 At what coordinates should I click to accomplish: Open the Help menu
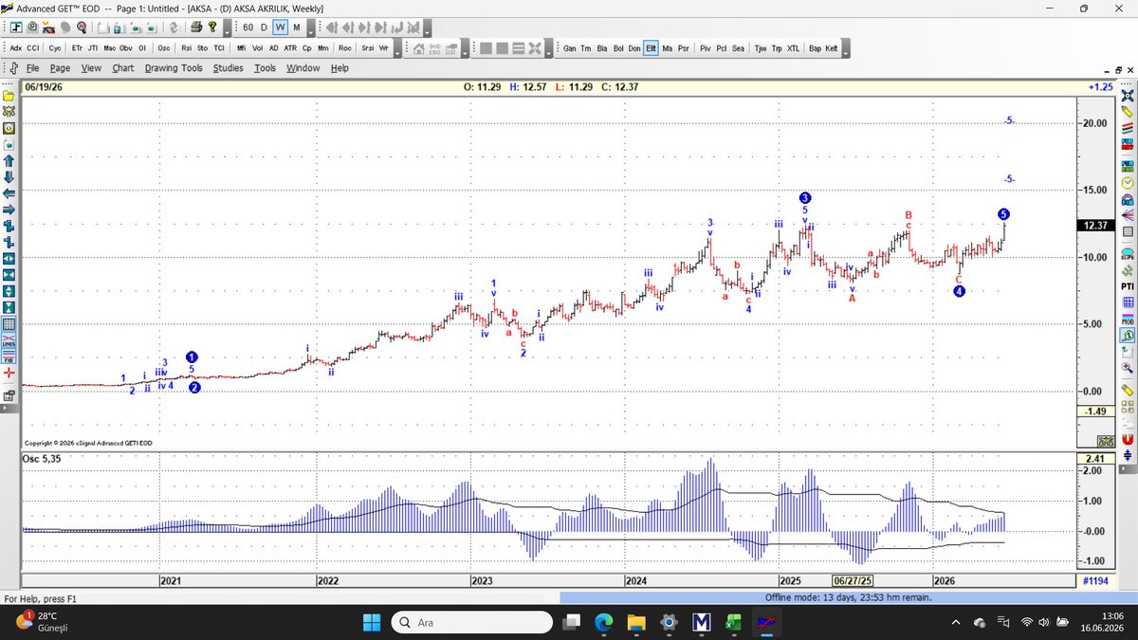[x=339, y=68]
